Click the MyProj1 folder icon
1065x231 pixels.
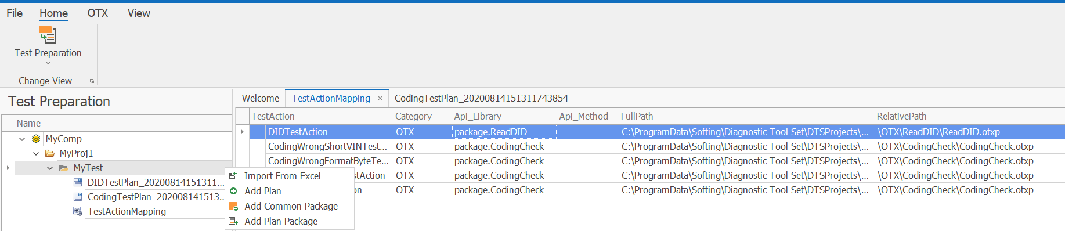pyautogui.click(x=50, y=153)
